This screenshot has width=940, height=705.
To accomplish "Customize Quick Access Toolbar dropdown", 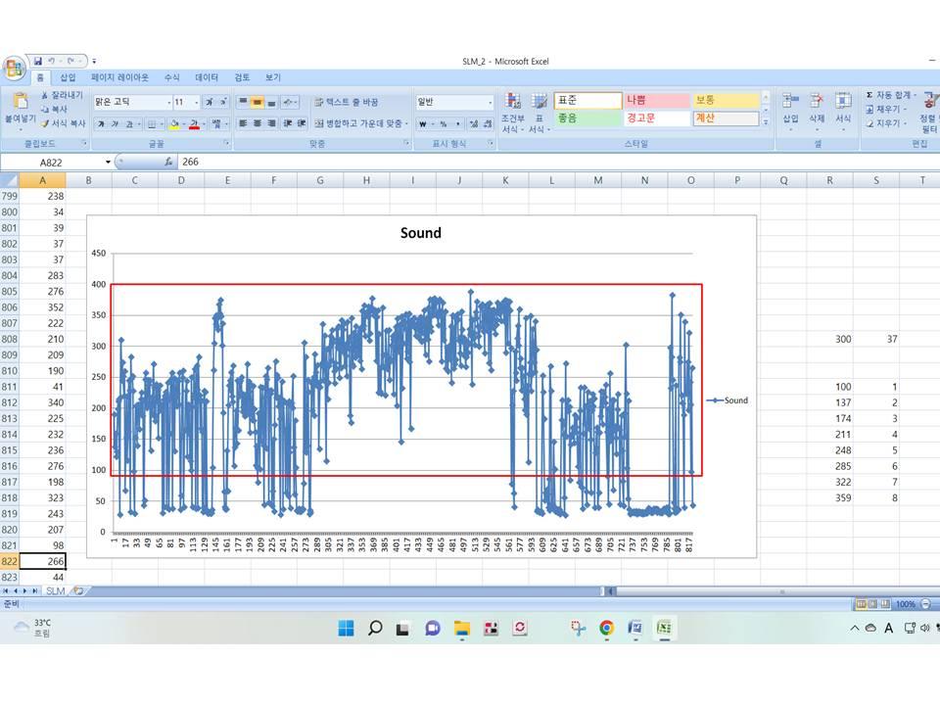I will 94,61.
